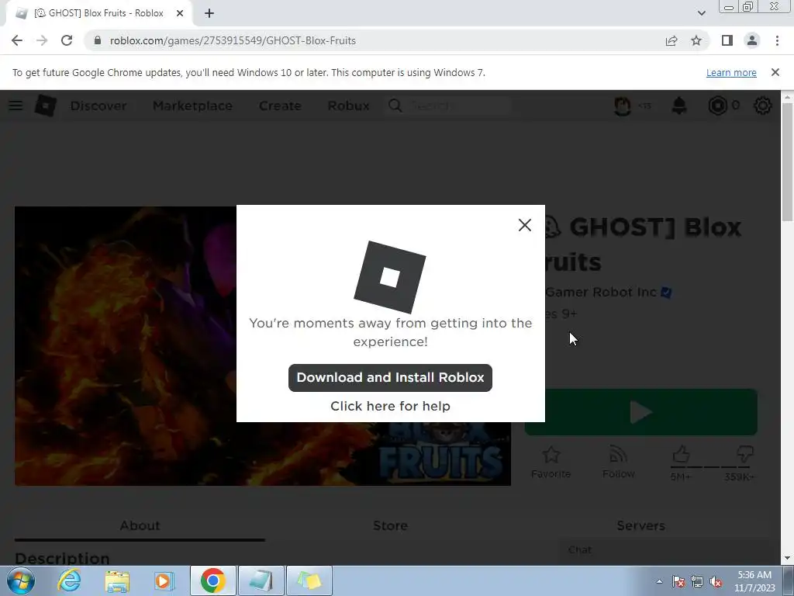Like the game with thumbs up
This screenshot has width=794, height=596.
point(681,454)
